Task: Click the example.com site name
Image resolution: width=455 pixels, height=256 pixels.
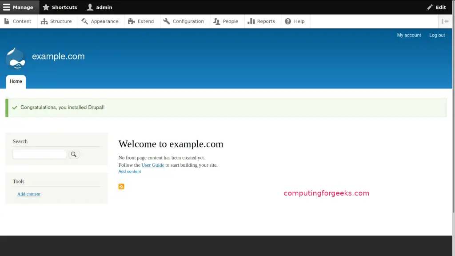Action: point(58,56)
